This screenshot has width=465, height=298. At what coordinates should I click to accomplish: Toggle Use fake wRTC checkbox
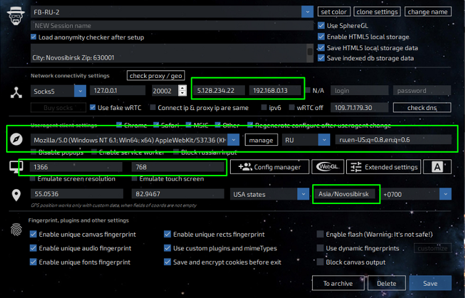click(x=93, y=108)
